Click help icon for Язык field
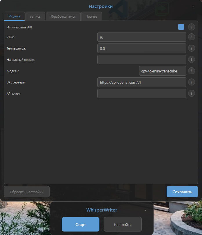Image resolution: width=202 pixels, height=235 pixels. click(191, 37)
